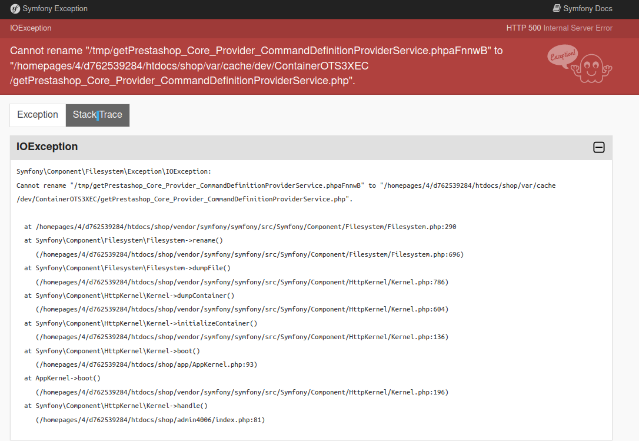Click the "Symfony Exception" header title

[x=55, y=9]
